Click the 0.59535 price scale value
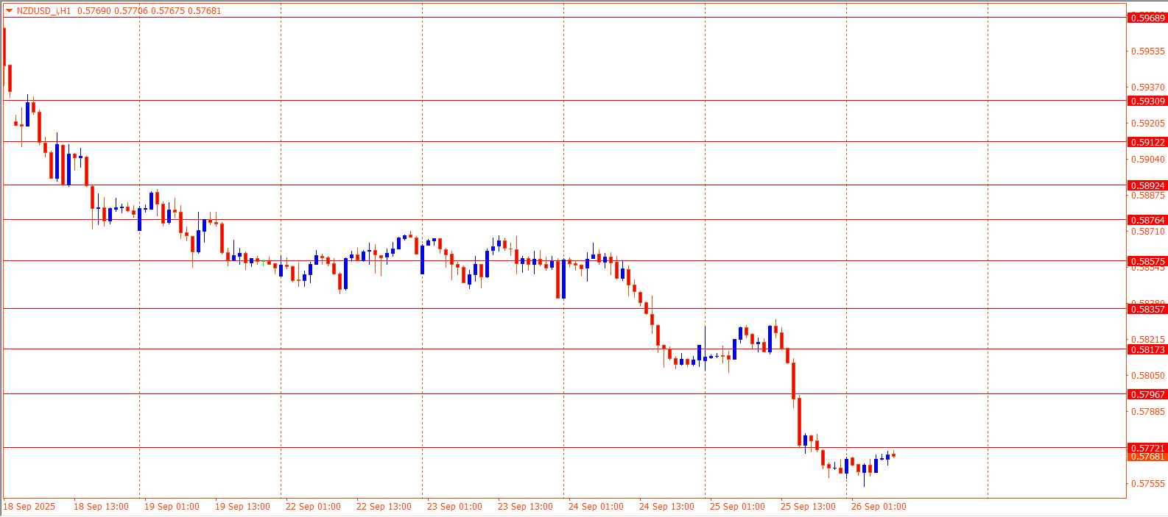Image resolution: width=1168 pixels, height=517 pixels. (x=1147, y=51)
